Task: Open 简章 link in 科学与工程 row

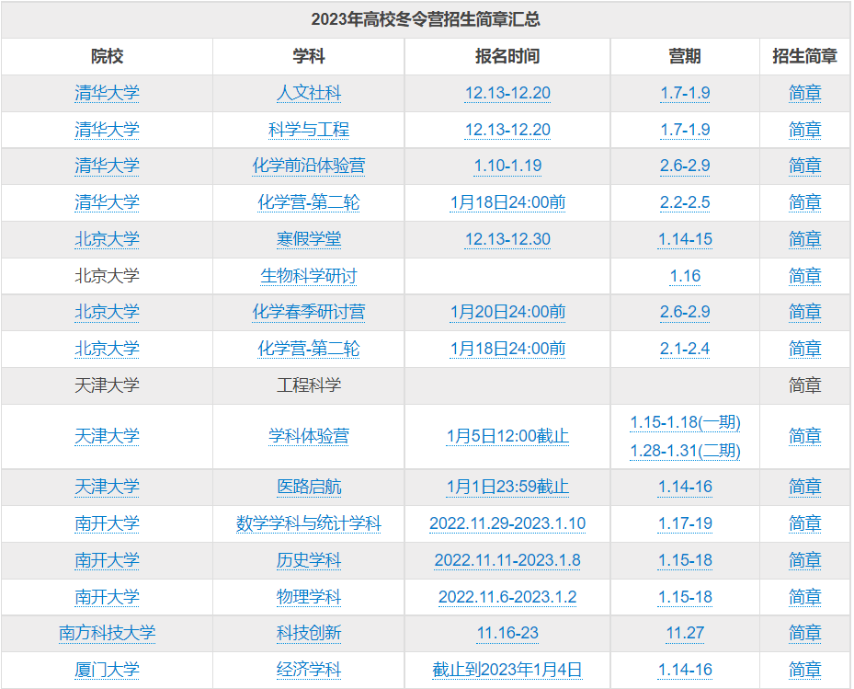Action: [804, 130]
